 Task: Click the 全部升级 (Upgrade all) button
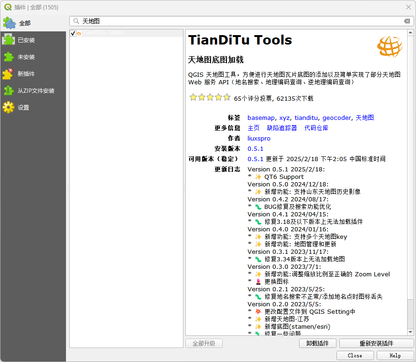(x=204, y=343)
